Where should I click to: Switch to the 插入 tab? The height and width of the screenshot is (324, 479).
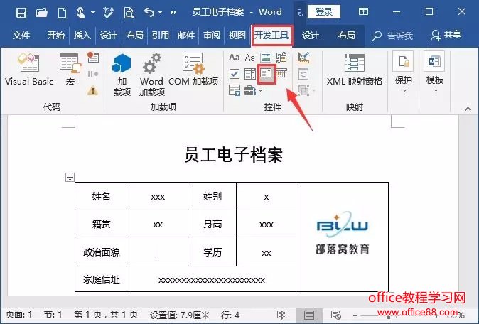82,36
